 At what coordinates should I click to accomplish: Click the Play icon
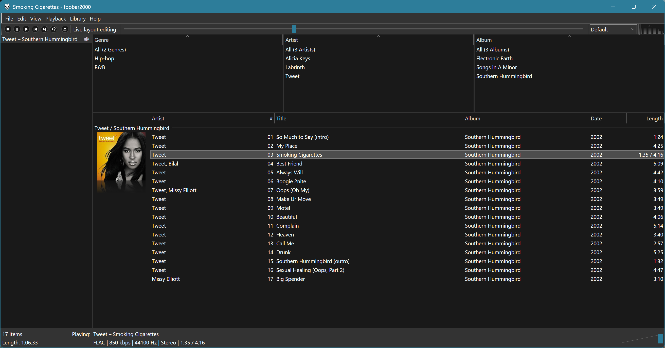[26, 29]
